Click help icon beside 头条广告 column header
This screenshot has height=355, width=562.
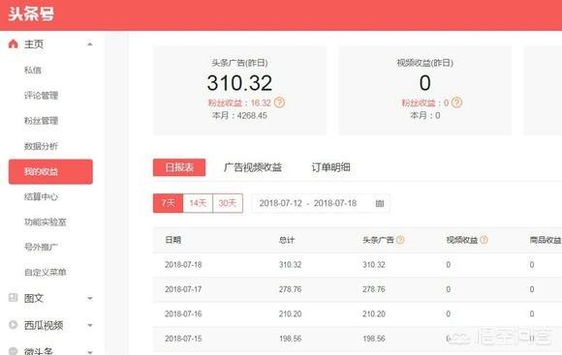(400, 240)
